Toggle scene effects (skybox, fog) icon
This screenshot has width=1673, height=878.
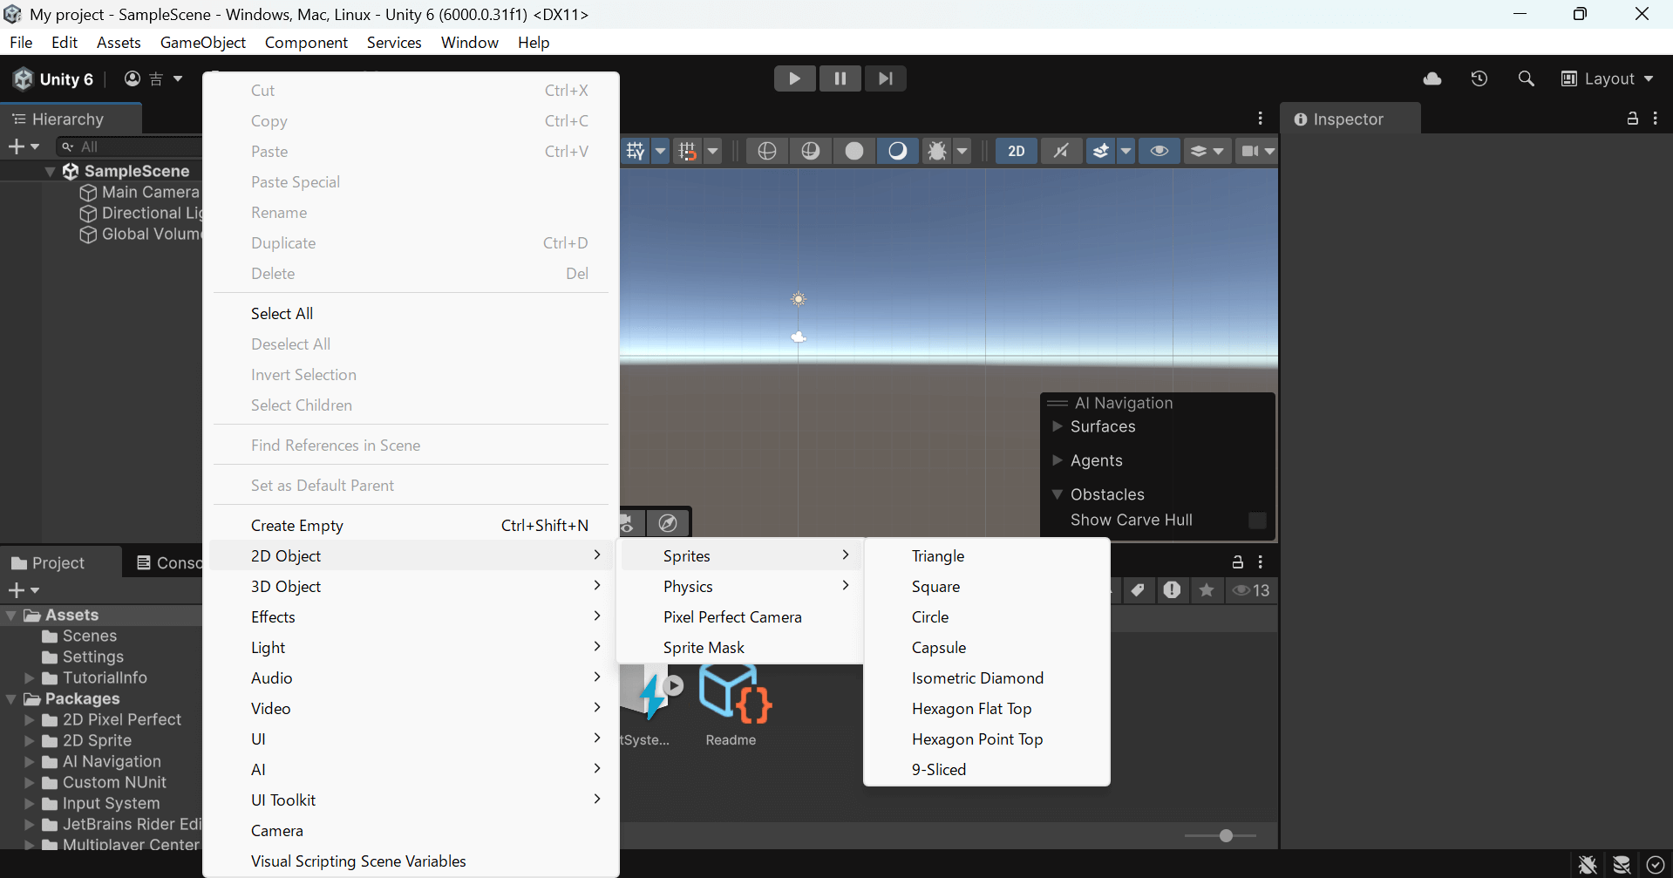[x=1101, y=151]
